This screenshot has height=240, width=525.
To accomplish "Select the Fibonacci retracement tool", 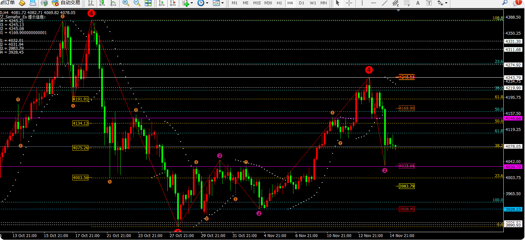I will pyautogui.click(x=407, y=3).
